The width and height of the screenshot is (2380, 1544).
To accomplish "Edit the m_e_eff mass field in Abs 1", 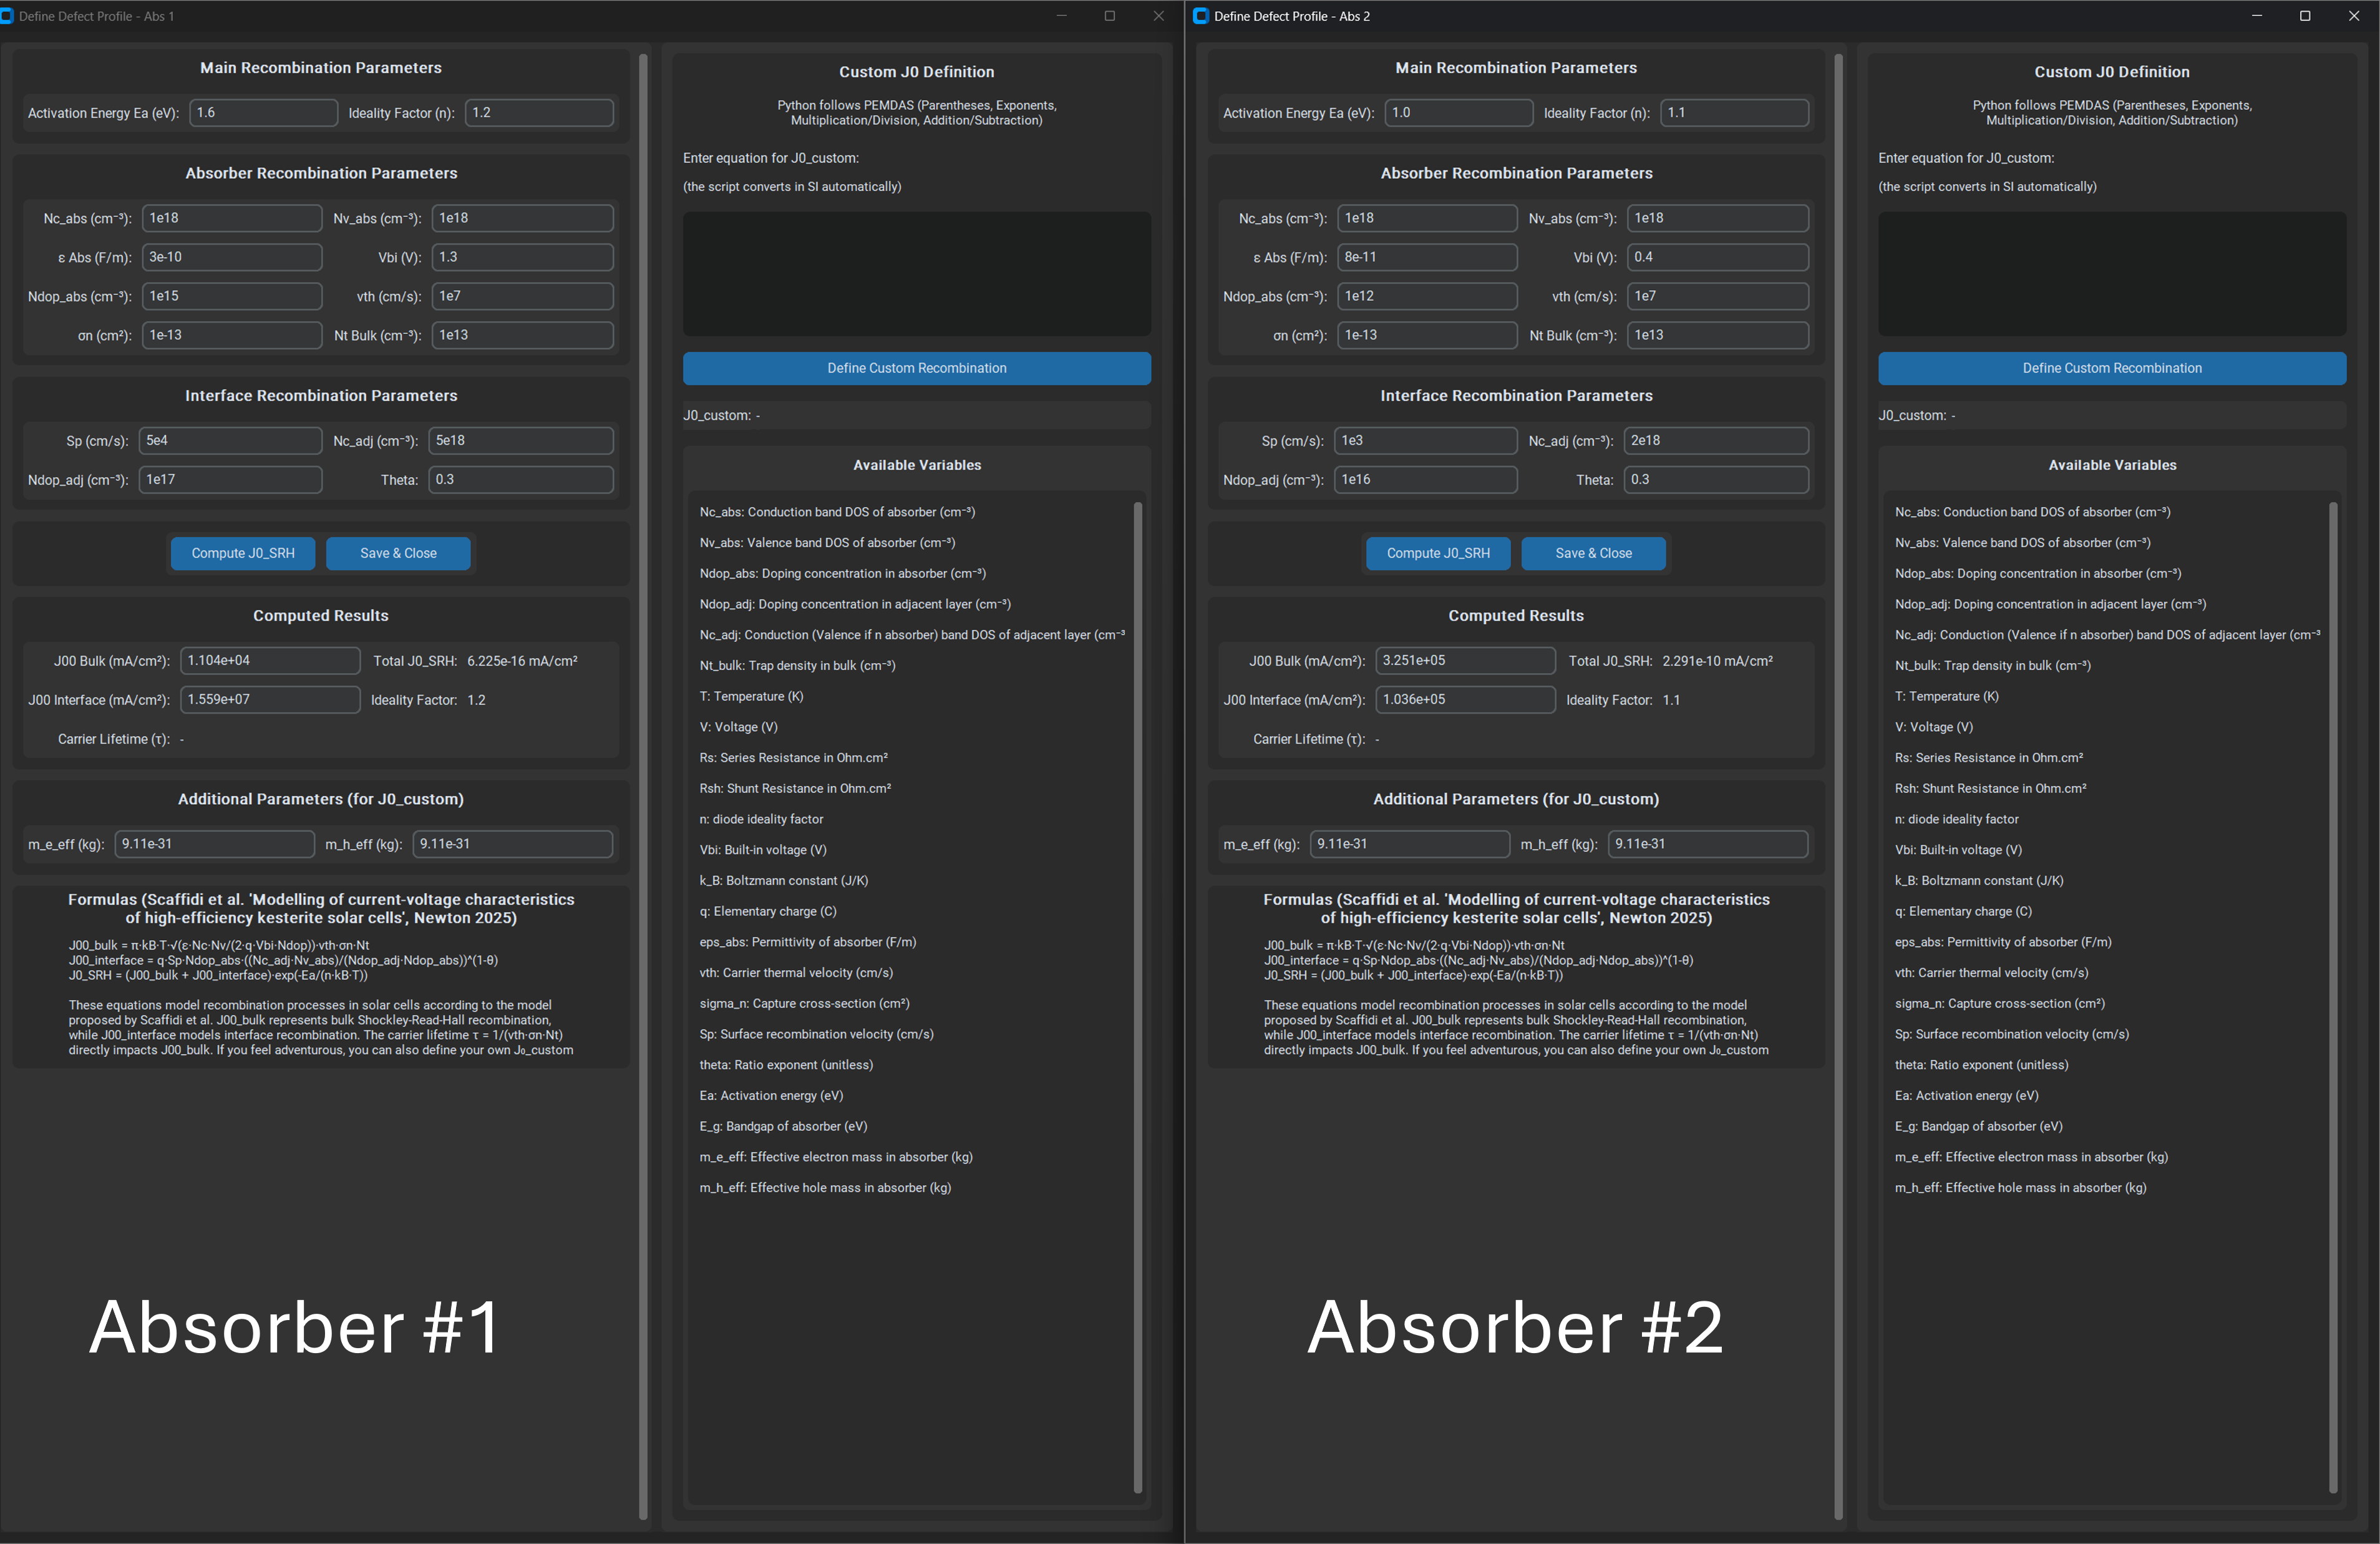I will coord(214,843).
